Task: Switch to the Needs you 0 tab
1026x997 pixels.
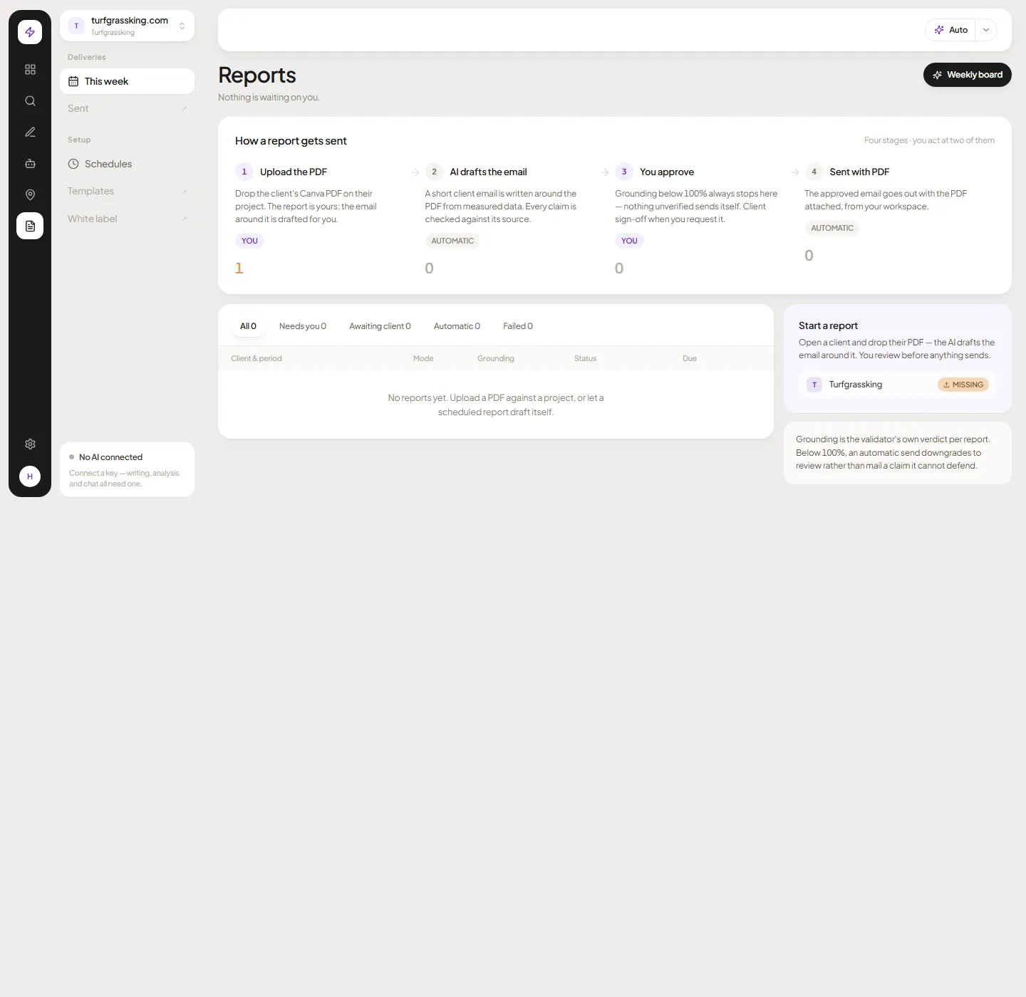Action: point(303,326)
